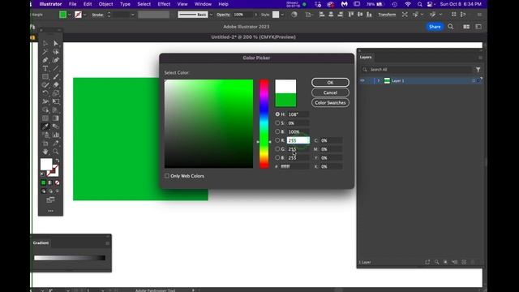Open the Layers panel menu
The width and height of the screenshot is (519, 292).
(x=480, y=58)
